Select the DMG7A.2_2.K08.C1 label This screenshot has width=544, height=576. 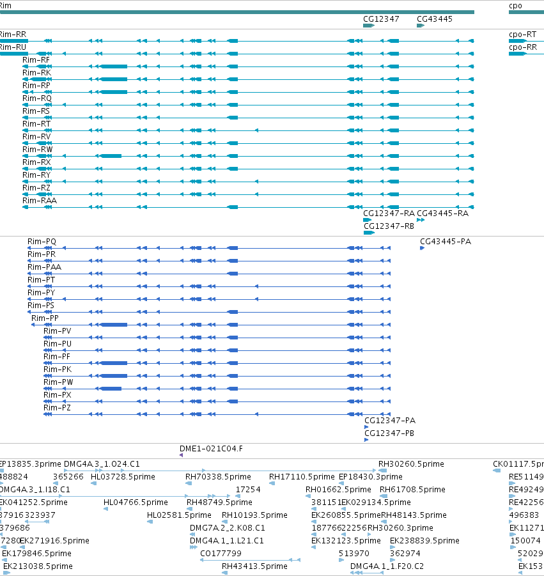tap(228, 528)
